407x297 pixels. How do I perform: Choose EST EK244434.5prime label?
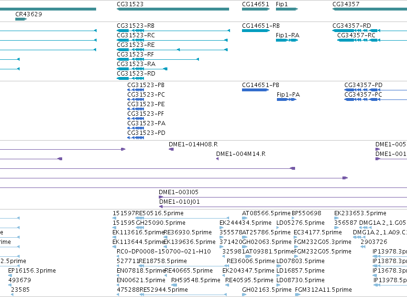coord(245,223)
